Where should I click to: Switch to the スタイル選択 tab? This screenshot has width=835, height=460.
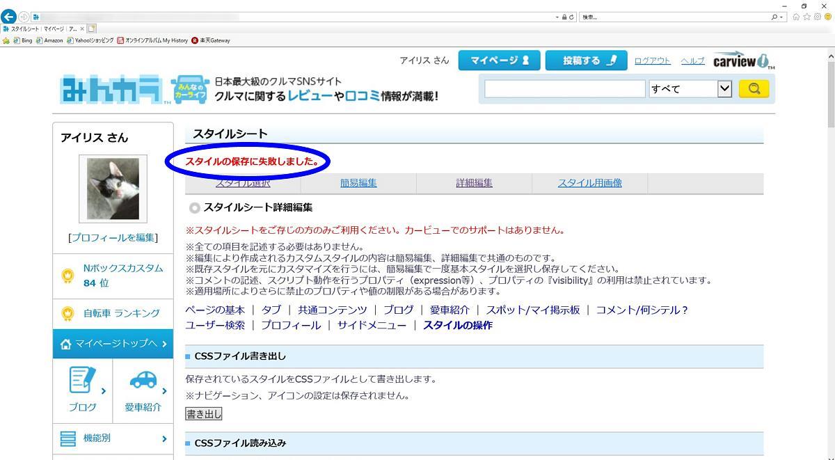243,183
